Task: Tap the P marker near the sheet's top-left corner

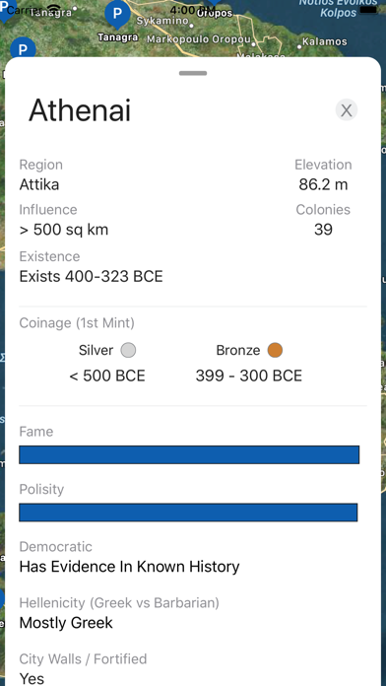Action: (23, 48)
